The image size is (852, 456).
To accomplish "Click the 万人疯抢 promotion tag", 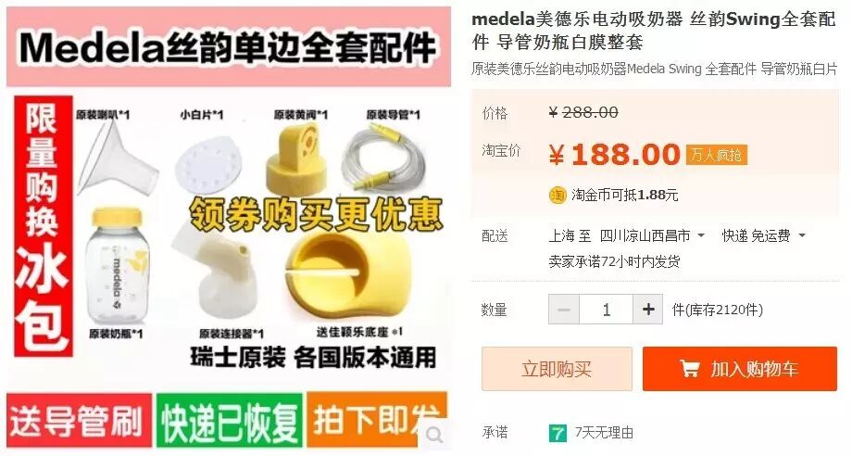I will pyautogui.click(x=716, y=155).
